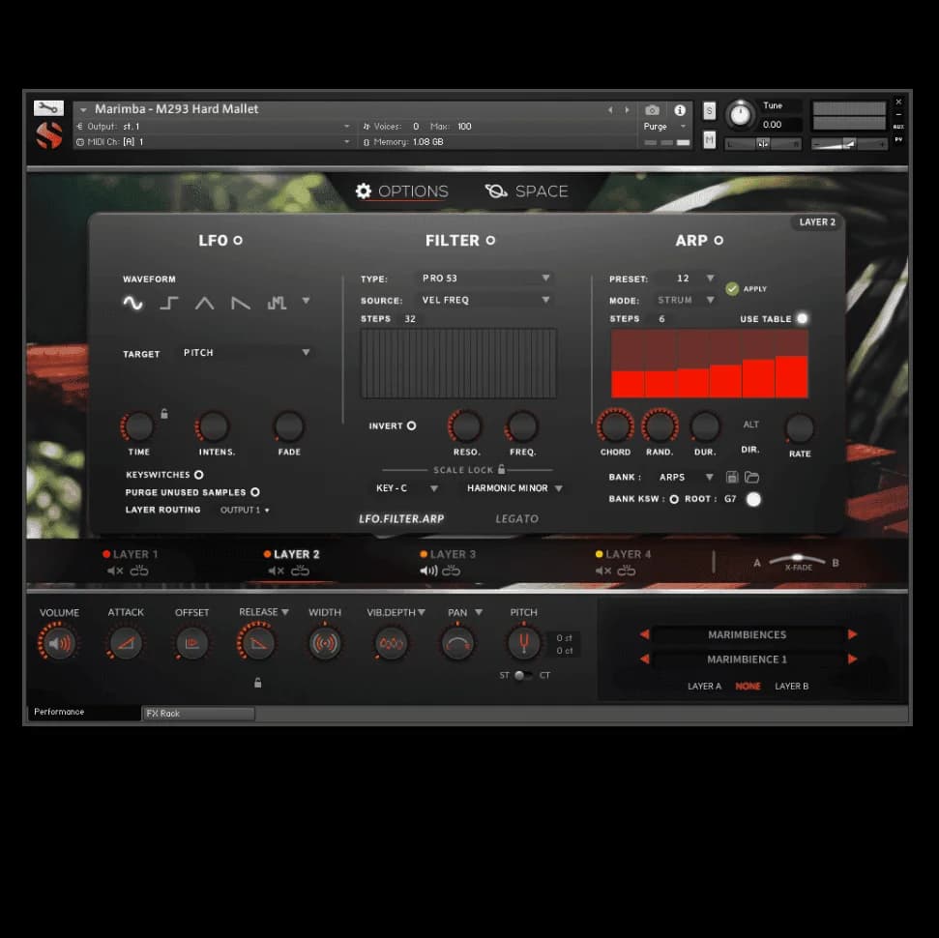Viewport: 939px width, 938px height.
Task: Select the square wave LFO waveform
Action: (168, 303)
